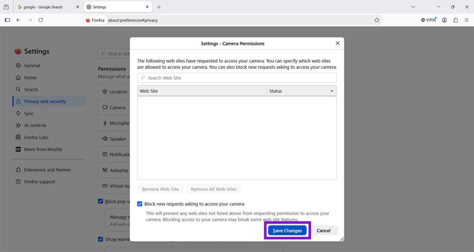Sort by Status column header
The image size is (474, 252).
tap(302, 91)
